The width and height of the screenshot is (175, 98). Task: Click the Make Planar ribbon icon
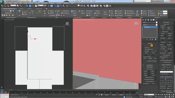click(x=137, y=13)
